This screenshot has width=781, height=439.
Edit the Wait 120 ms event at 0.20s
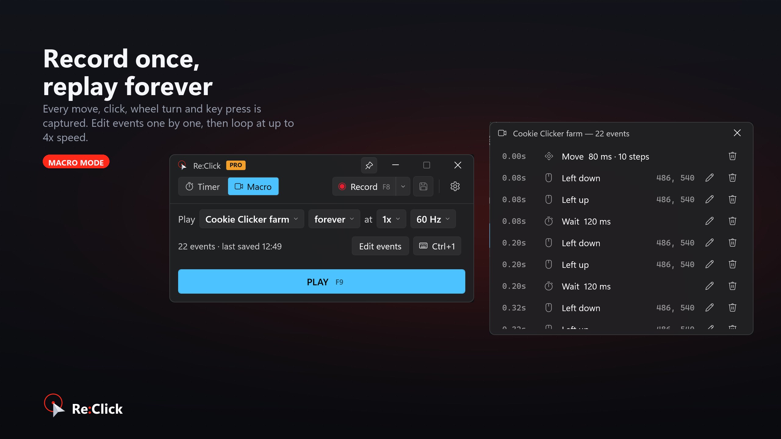coord(709,286)
